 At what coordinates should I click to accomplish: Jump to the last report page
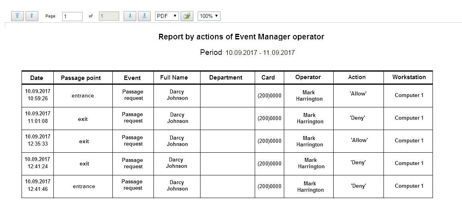[144, 16]
